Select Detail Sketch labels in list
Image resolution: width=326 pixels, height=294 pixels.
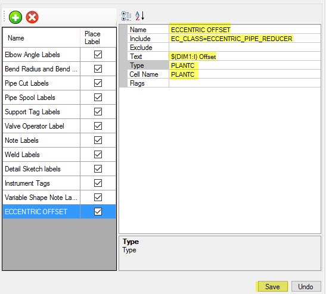(x=59, y=169)
